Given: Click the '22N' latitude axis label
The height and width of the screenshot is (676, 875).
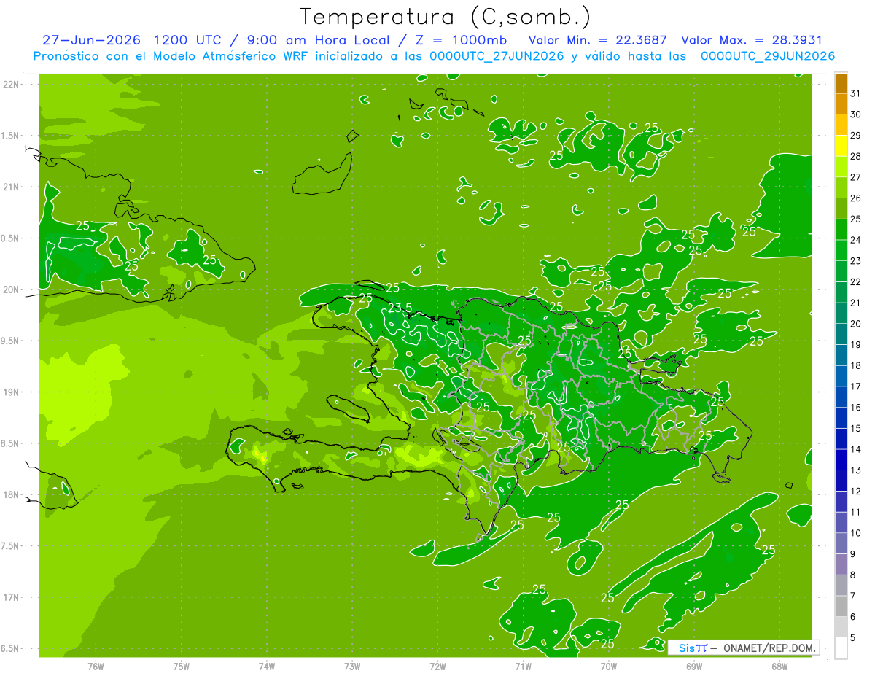Looking at the screenshot, I should tap(10, 85).
